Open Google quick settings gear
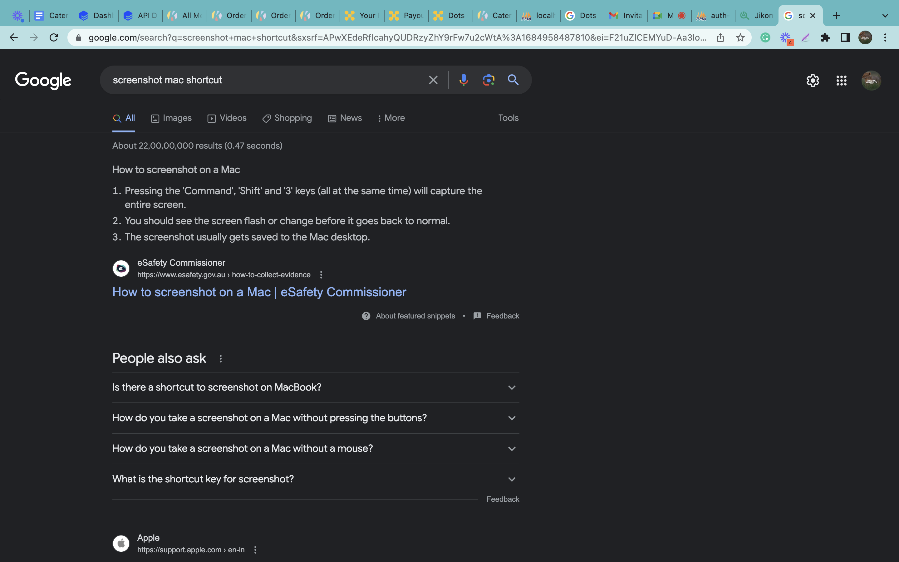The image size is (899, 562). click(x=813, y=80)
